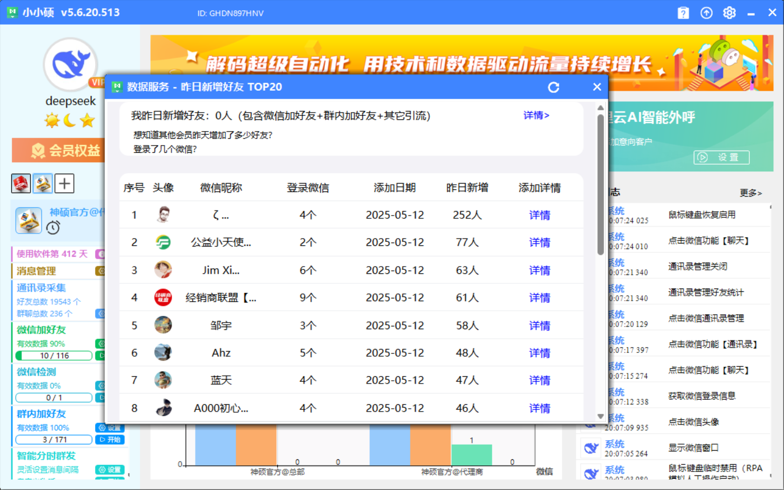The width and height of the screenshot is (784, 490).
Task: Add a new account with the plus icon
Action: (64, 183)
